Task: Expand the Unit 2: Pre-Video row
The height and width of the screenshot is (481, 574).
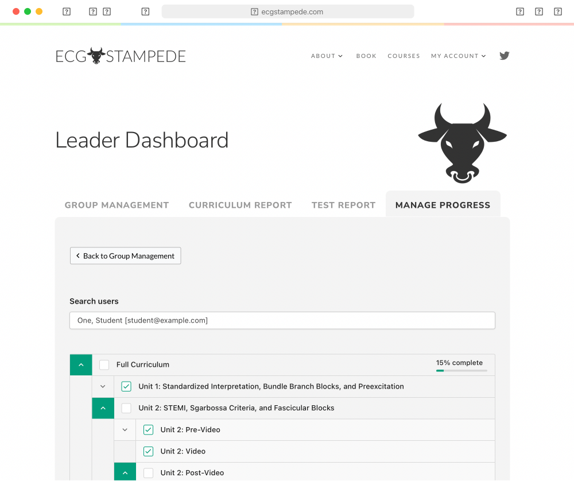Action: tap(125, 429)
